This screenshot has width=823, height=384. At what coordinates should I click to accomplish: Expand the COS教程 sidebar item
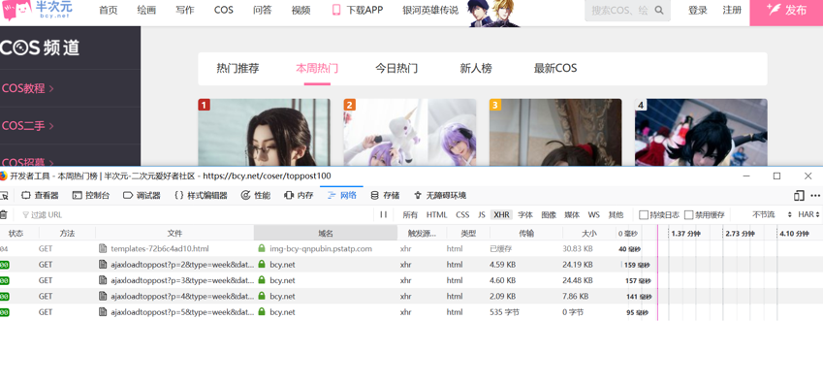click(28, 88)
